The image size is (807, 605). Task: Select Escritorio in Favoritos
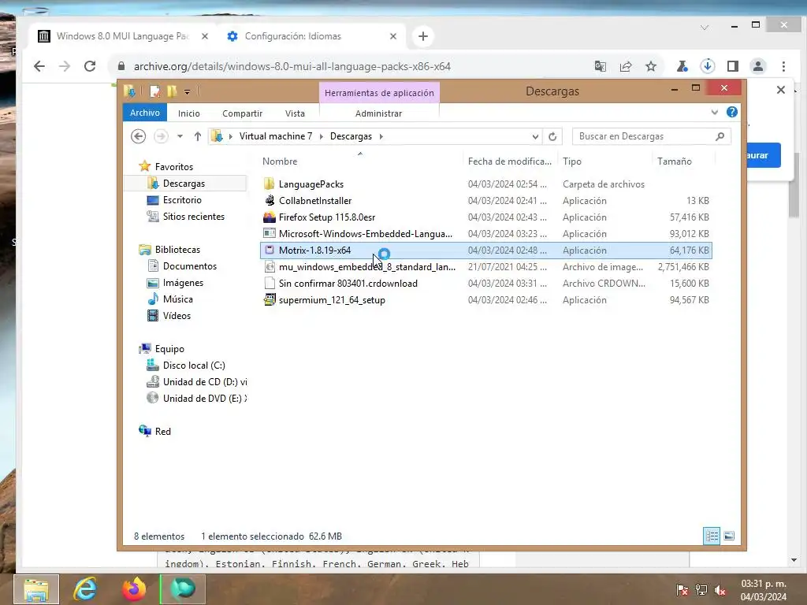pos(182,200)
